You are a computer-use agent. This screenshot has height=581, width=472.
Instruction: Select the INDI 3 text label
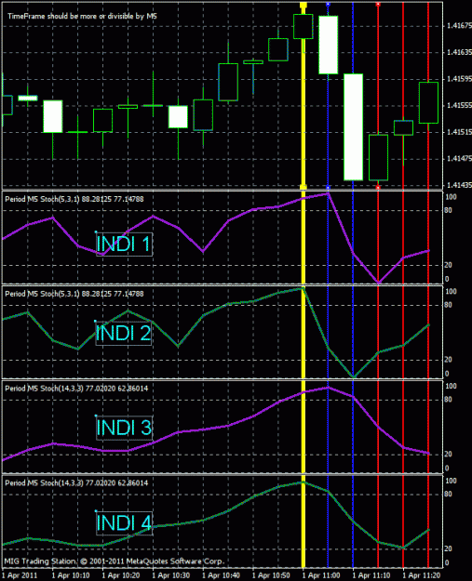(x=124, y=428)
